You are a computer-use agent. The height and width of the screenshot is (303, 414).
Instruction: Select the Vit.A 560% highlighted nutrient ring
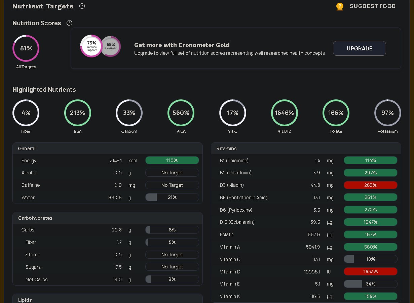(181, 113)
